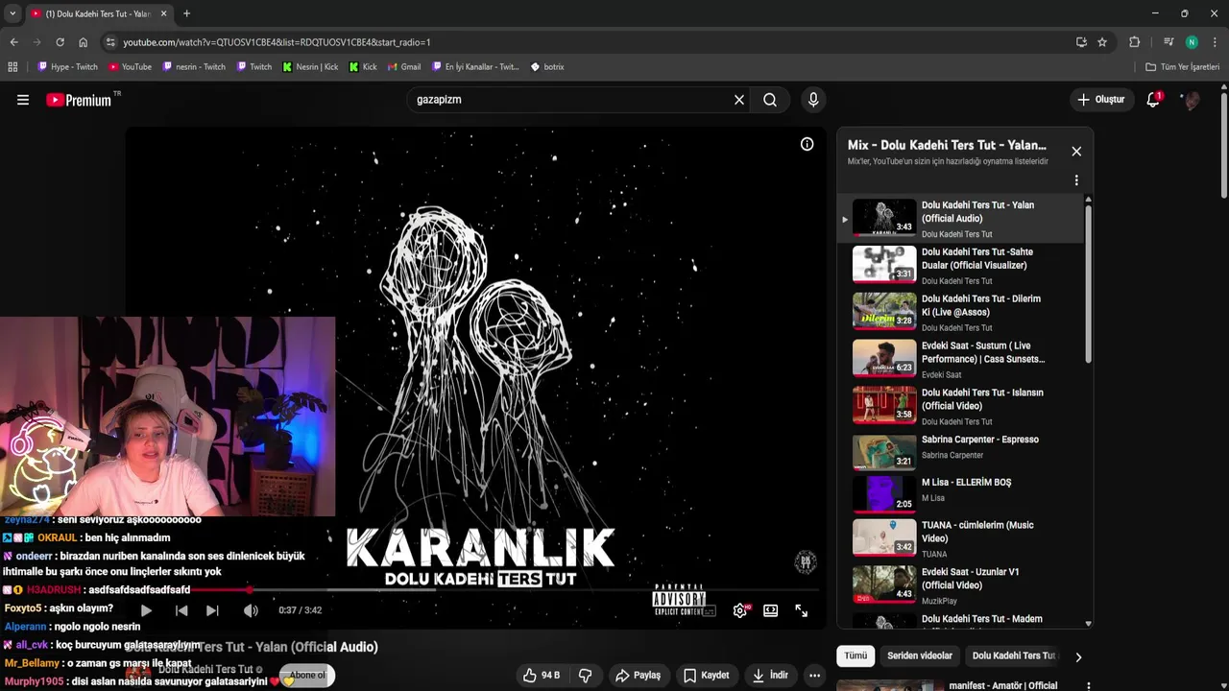Subscribe with the Abone ol button
Image resolution: width=1229 pixels, height=691 pixels.
click(307, 676)
